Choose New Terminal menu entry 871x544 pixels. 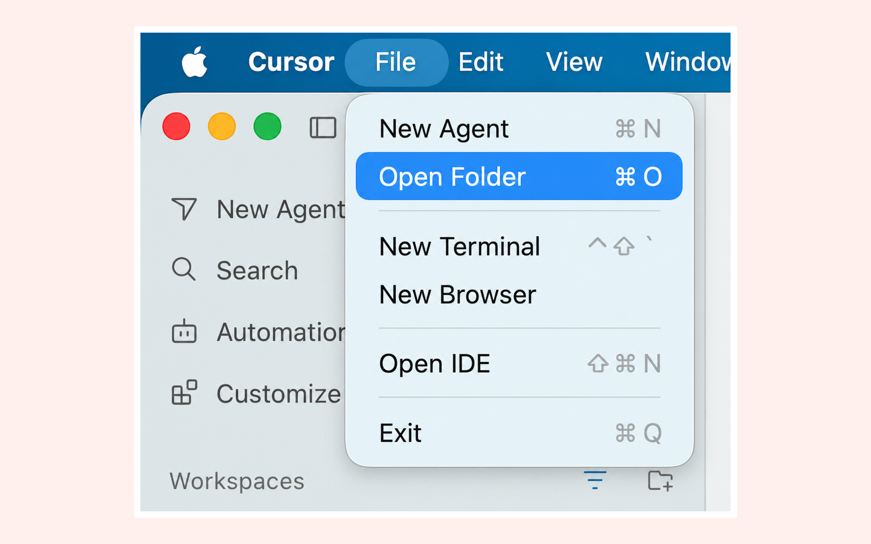click(x=519, y=246)
